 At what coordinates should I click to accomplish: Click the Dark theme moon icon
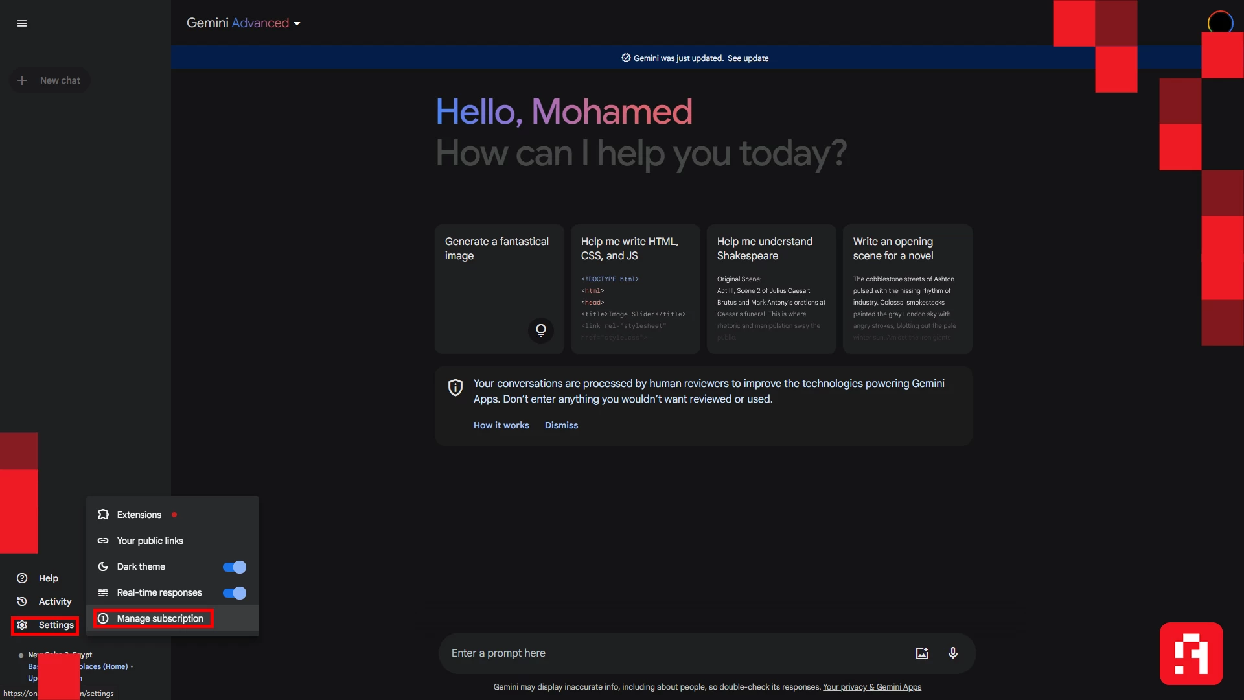(103, 566)
